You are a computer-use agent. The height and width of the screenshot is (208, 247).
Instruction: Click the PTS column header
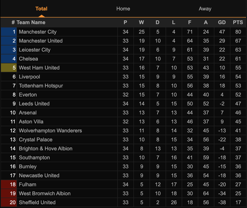[x=238, y=22]
